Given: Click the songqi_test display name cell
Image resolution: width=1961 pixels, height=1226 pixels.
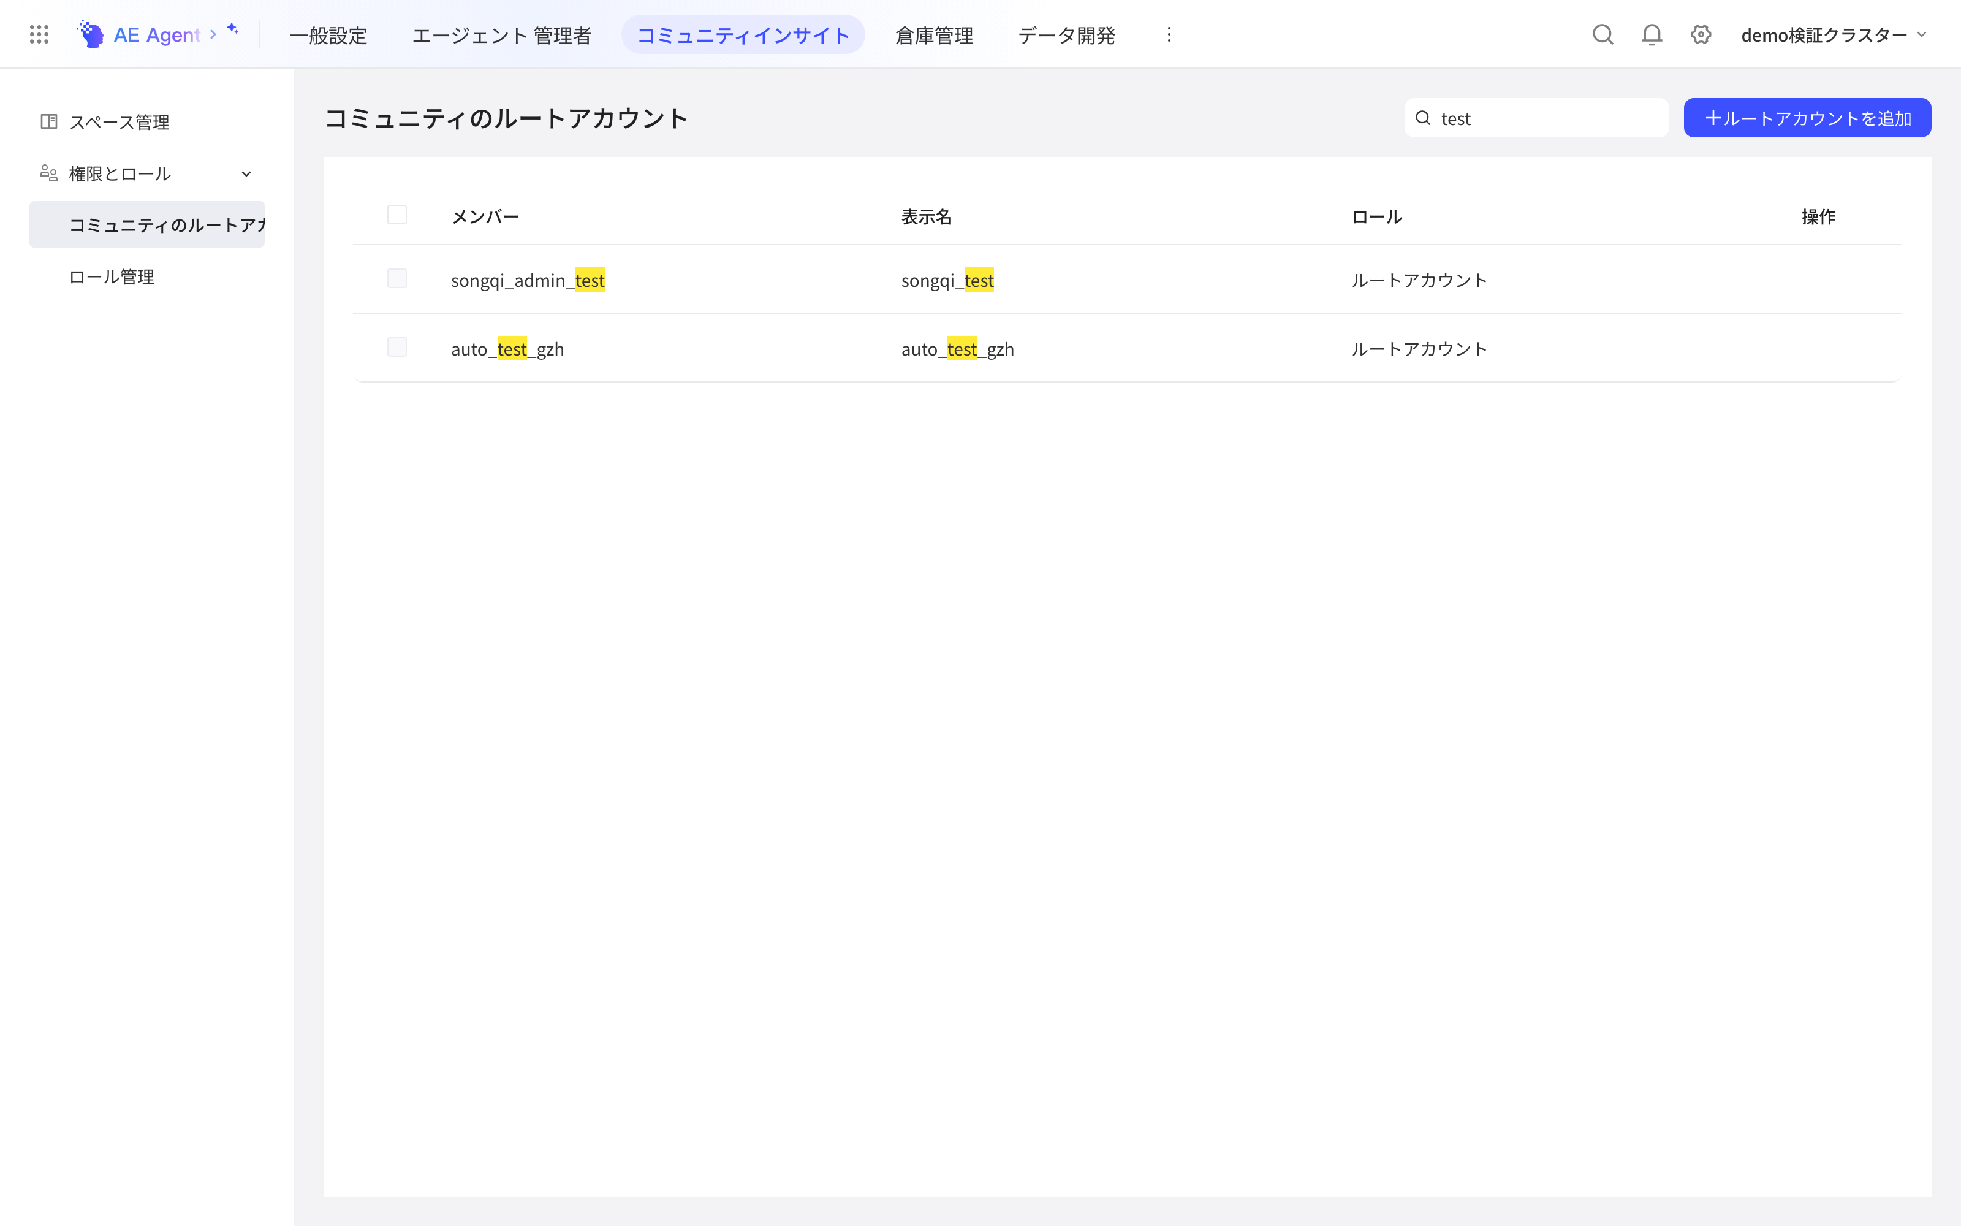Looking at the screenshot, I should pos(947,280).
